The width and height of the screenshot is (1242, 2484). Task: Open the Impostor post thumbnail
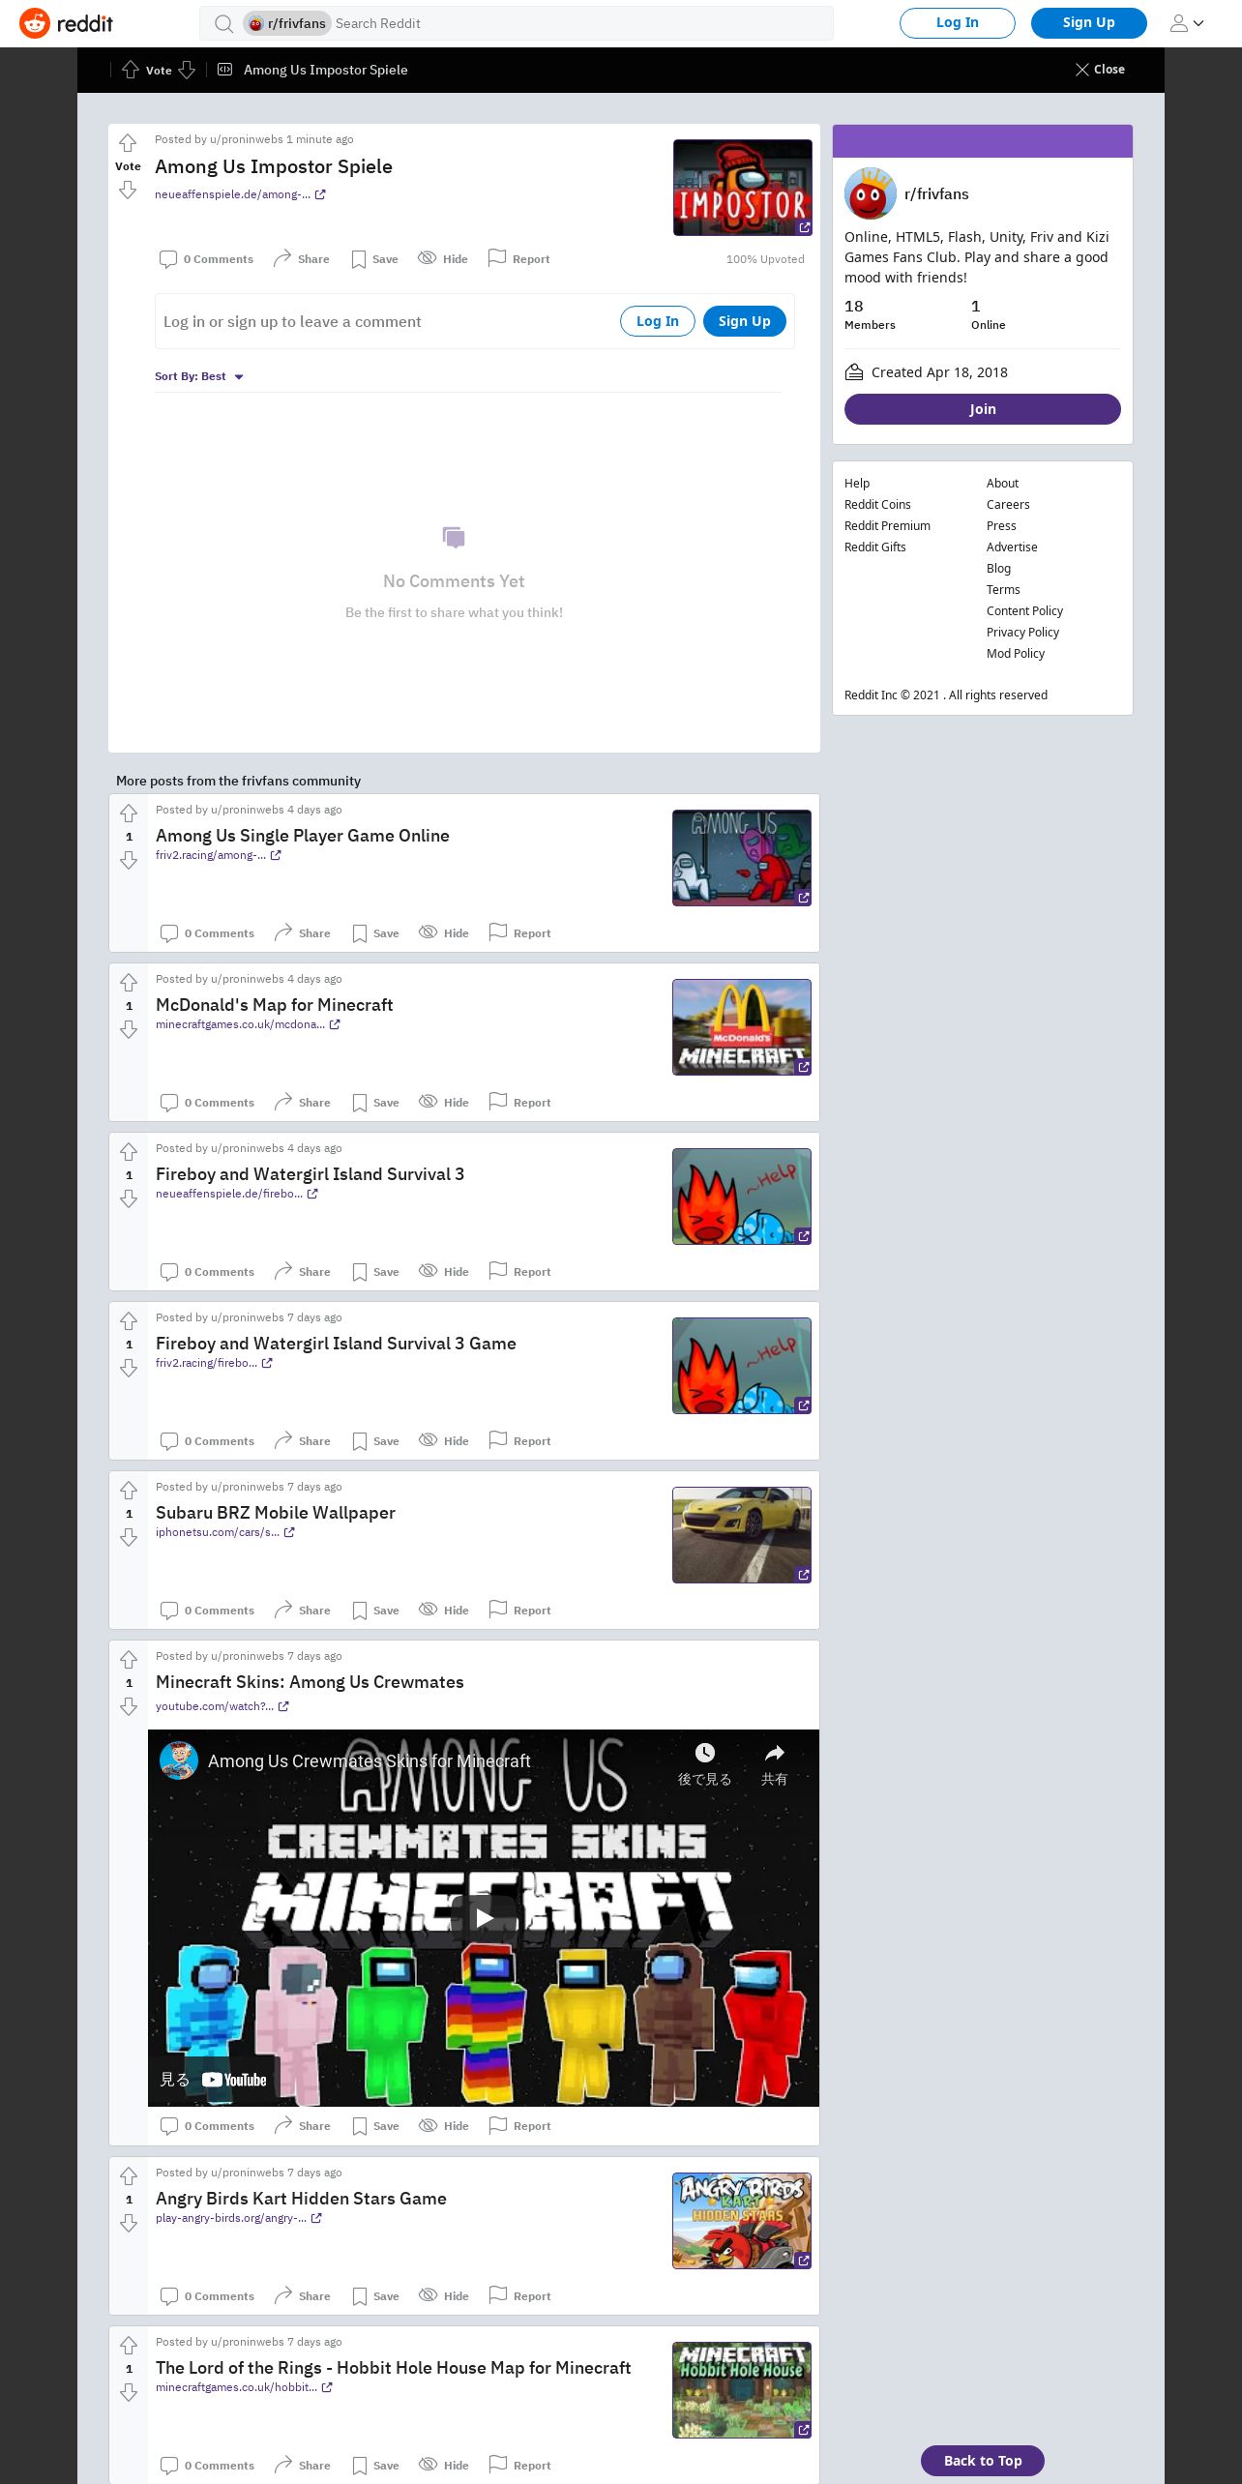(743, 188)
